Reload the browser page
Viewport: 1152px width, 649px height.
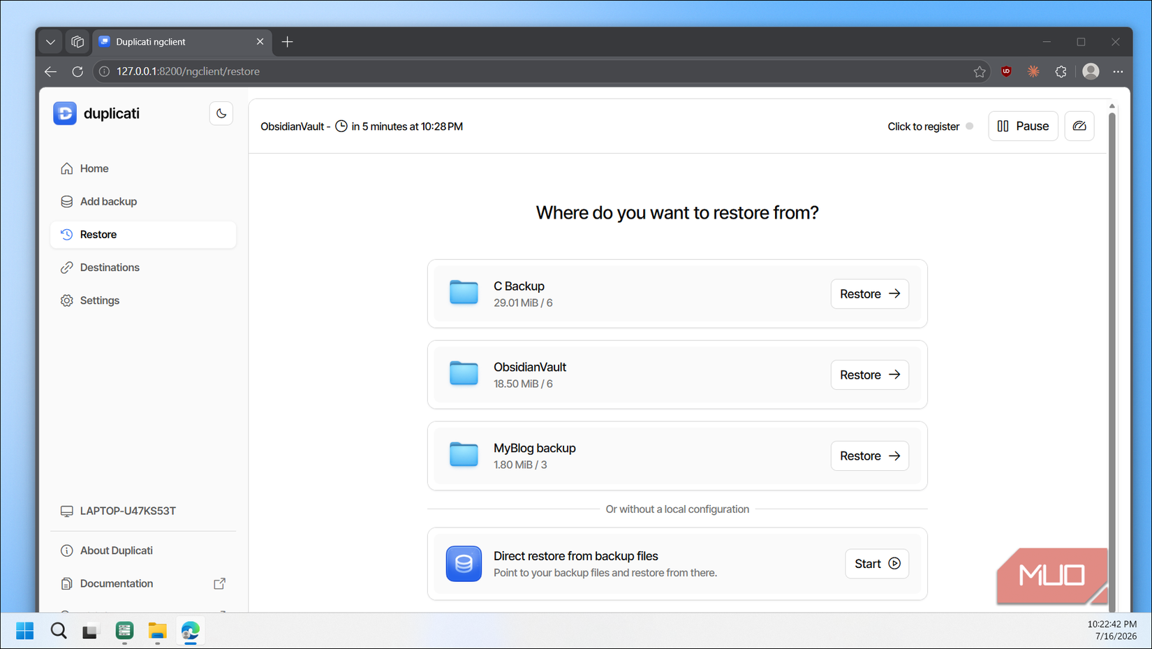pyautogui.click(x=77, y=71)
